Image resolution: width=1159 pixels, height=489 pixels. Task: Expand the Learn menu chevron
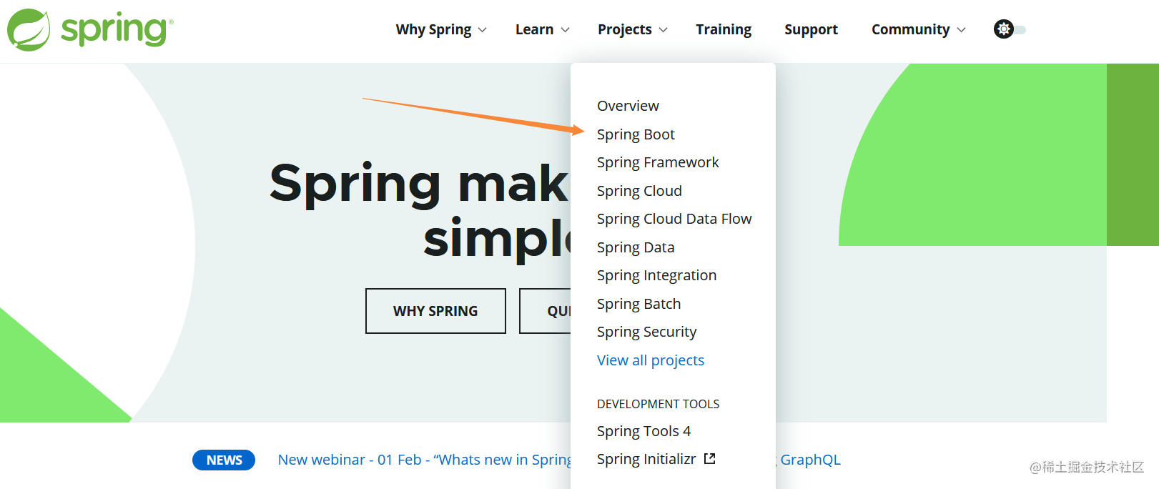[565, 30]
